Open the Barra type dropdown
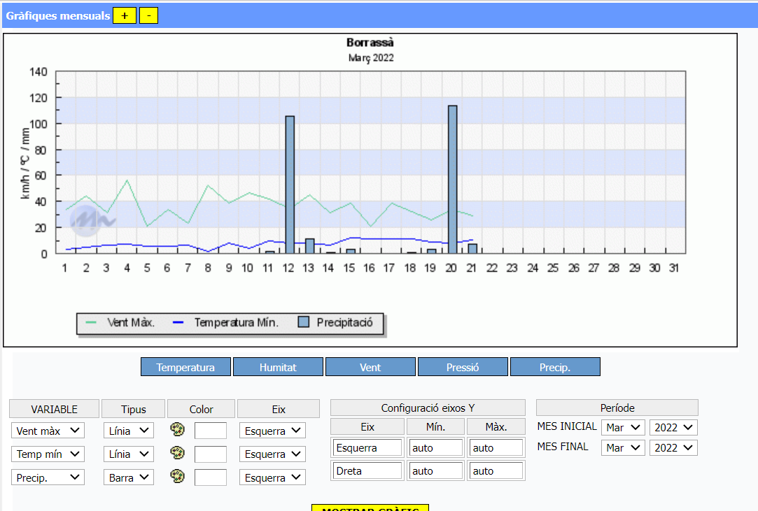Image resolution: width=758 pixels, height=511 pixels. (x=129, y=477)
